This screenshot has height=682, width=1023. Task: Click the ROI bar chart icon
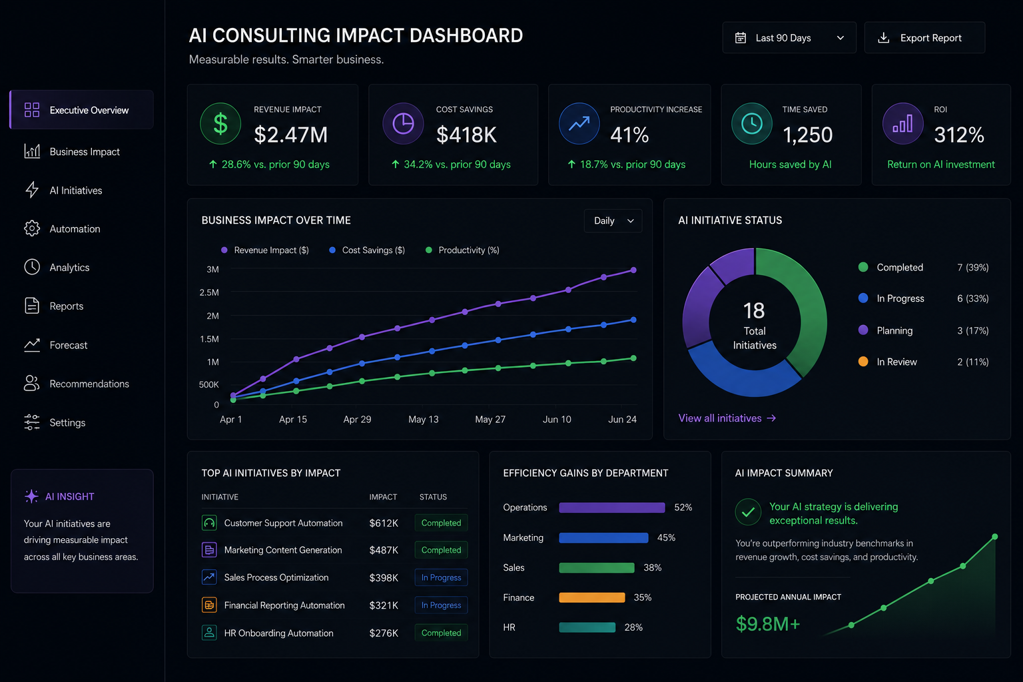pyautogui.click(x=903, y=123)
